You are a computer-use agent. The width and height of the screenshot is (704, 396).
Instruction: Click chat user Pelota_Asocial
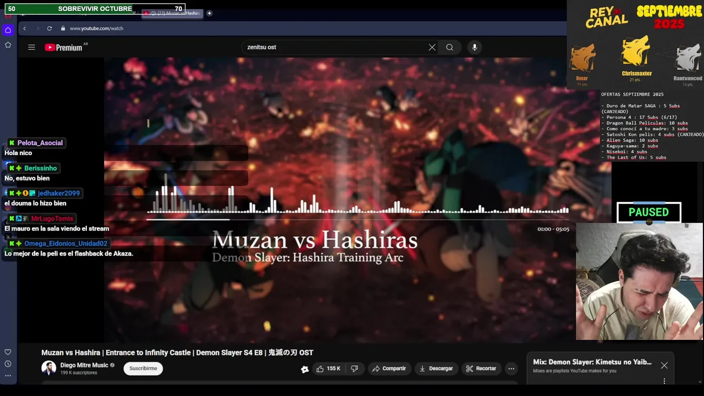[40, 143]
